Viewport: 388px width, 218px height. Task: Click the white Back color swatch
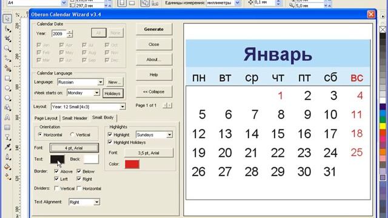[91, 159]
